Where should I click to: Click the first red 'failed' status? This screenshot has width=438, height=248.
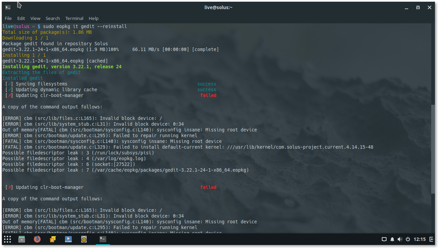tap(208, 95)
